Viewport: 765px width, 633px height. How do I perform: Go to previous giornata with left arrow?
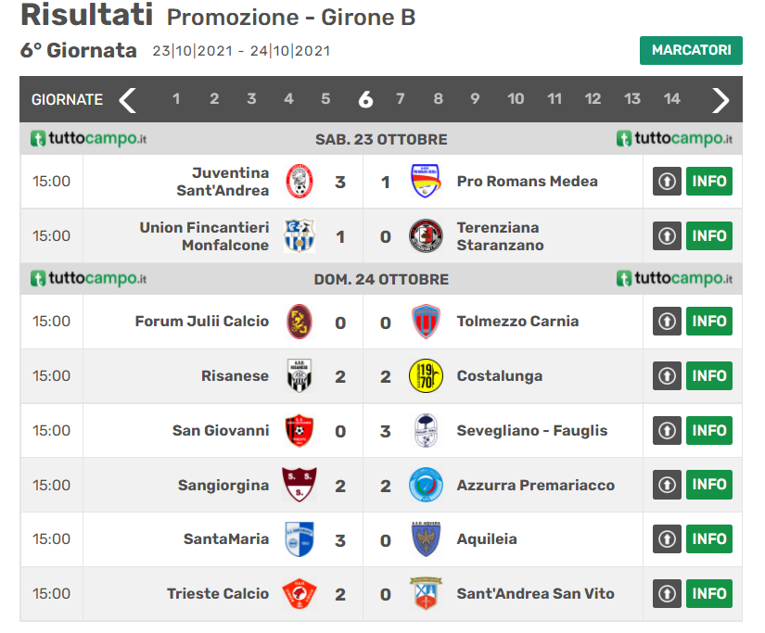pos(128,99)
